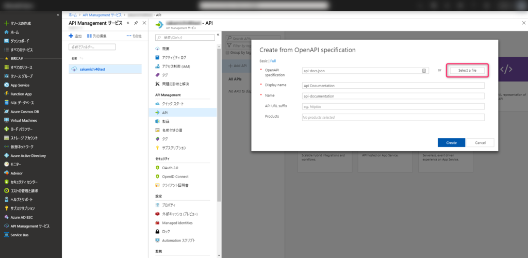This screenshot has width=528, height=258.
Task: Sort the list by 名前 column header
Action: click(74, 58)
